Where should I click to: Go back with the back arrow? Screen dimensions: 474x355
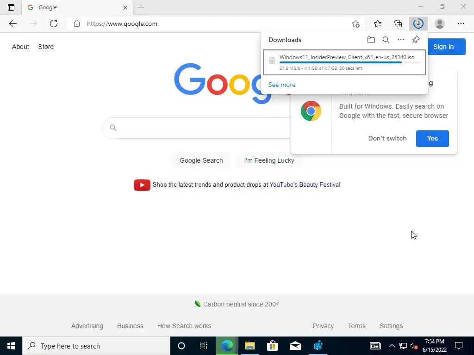(12, 24)
